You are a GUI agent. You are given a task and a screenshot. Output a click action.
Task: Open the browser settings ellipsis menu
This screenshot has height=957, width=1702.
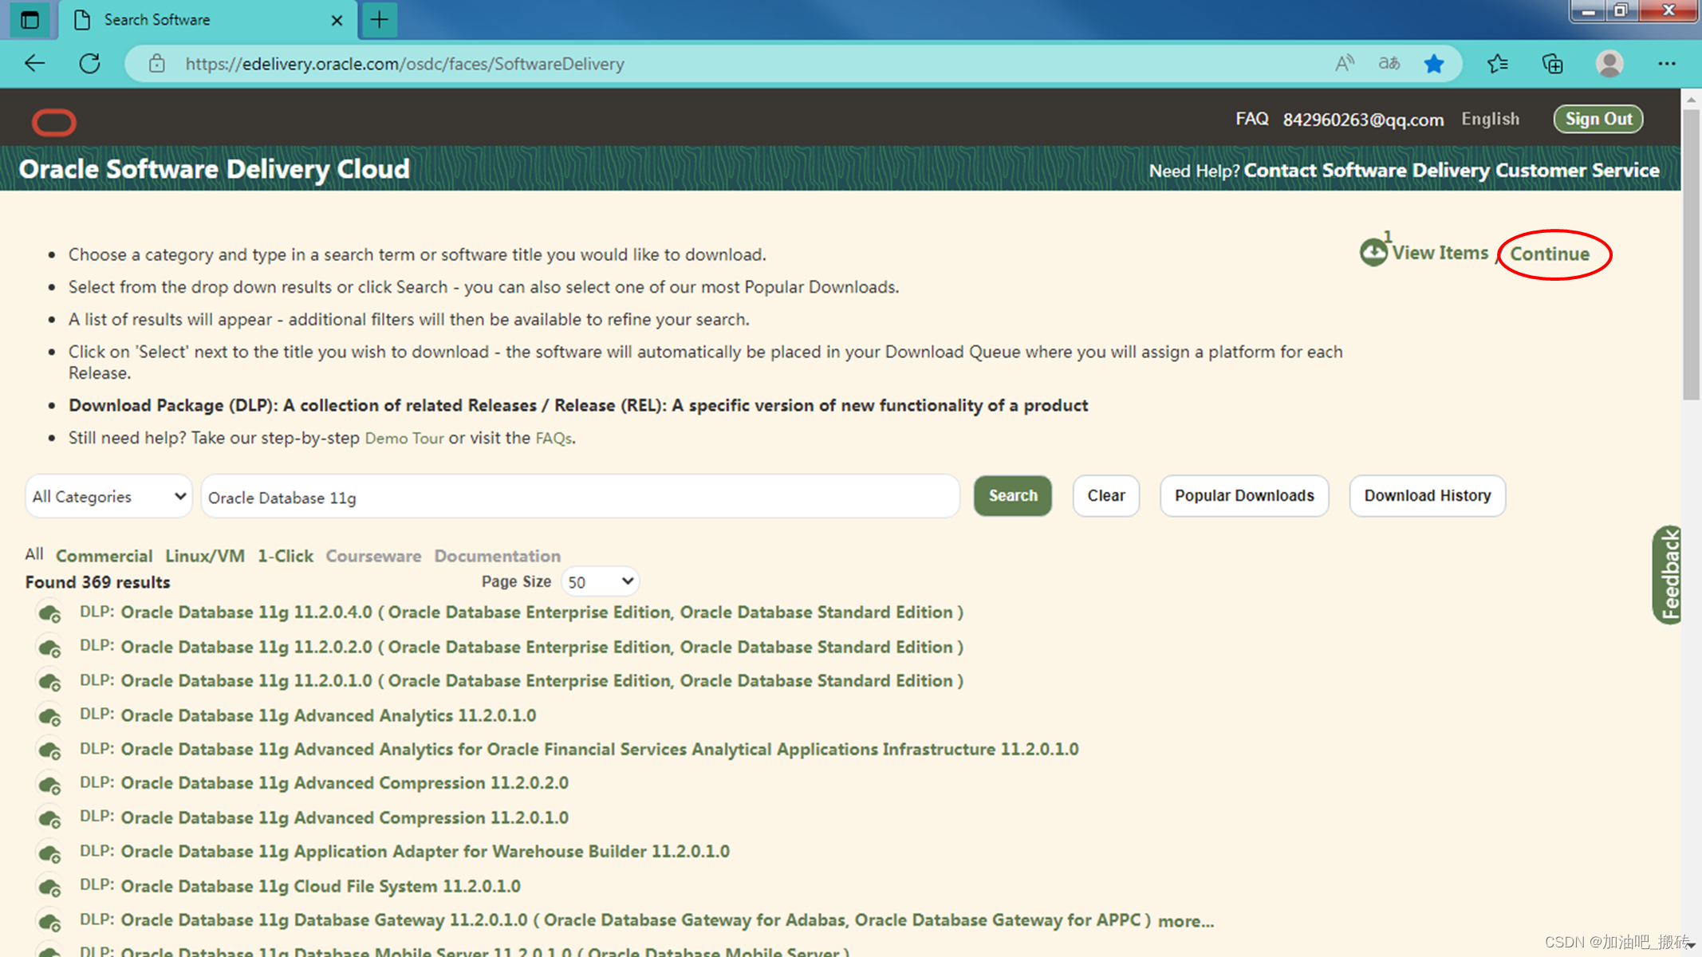coord(1668,63)
